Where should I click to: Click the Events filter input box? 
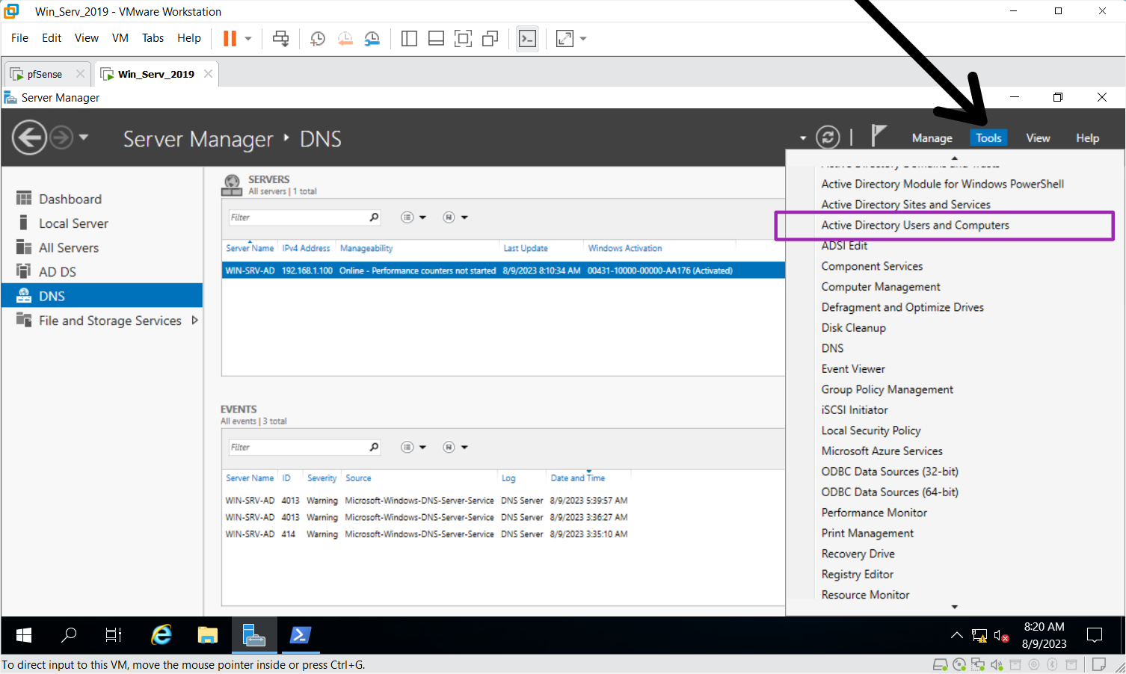tap(298, 448)
